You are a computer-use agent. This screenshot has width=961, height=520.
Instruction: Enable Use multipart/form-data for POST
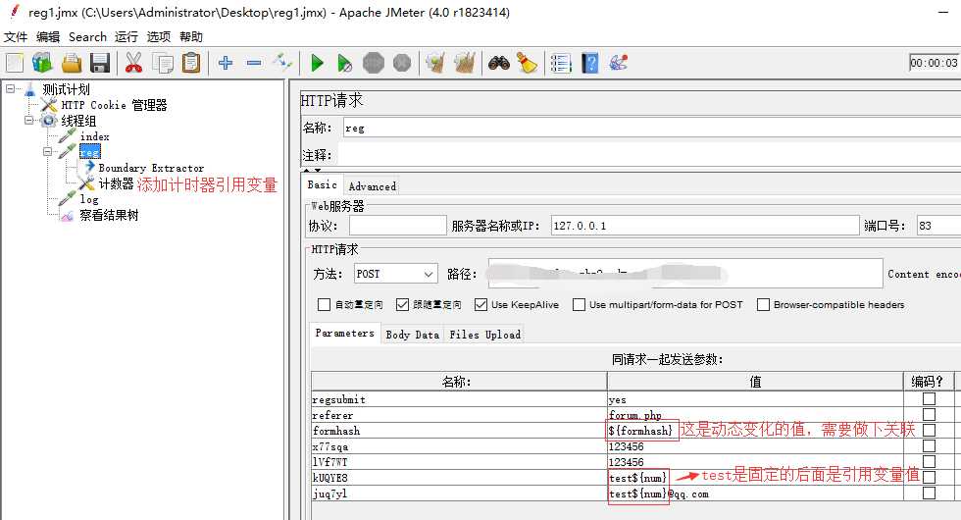[x=579, y=305]
